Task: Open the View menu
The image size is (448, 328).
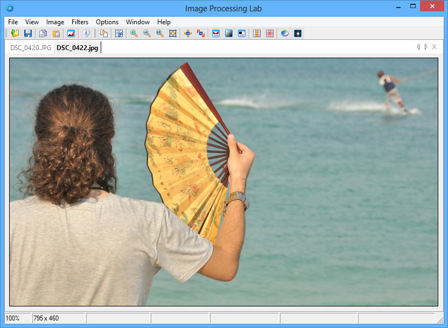Action: pos(32,22)
